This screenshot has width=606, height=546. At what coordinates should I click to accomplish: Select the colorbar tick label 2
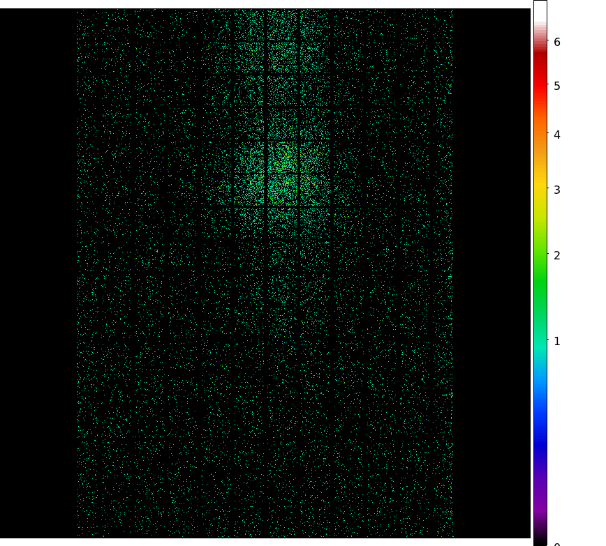[x=556, y=256]
